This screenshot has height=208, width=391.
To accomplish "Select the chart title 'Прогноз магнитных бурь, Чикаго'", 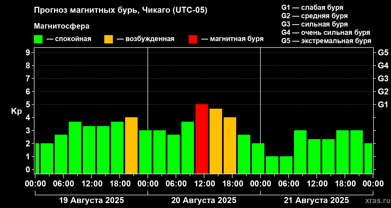I will pos(102,11).
